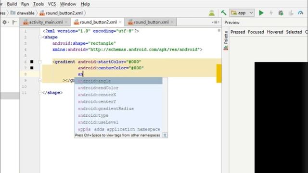The height and width of the screenshot is (173, 308).
Task: Open the Build menu
Action: coord(12,4)
